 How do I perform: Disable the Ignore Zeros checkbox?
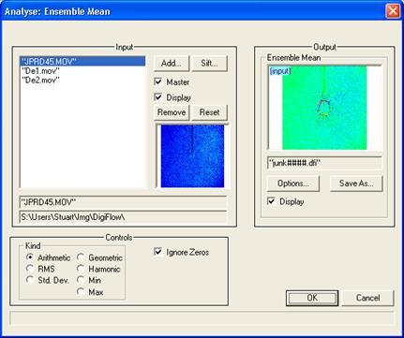pos(158,251)
